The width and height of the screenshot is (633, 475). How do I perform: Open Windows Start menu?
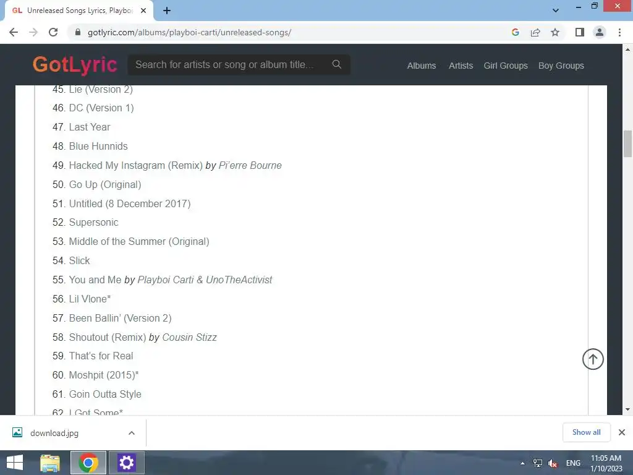15,463
